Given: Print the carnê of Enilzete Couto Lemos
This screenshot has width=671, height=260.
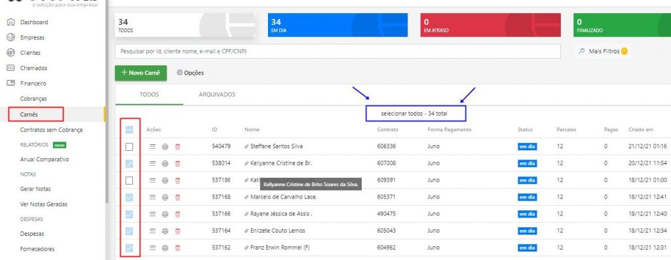Looking at the screenshot, I should pos(165,231).
